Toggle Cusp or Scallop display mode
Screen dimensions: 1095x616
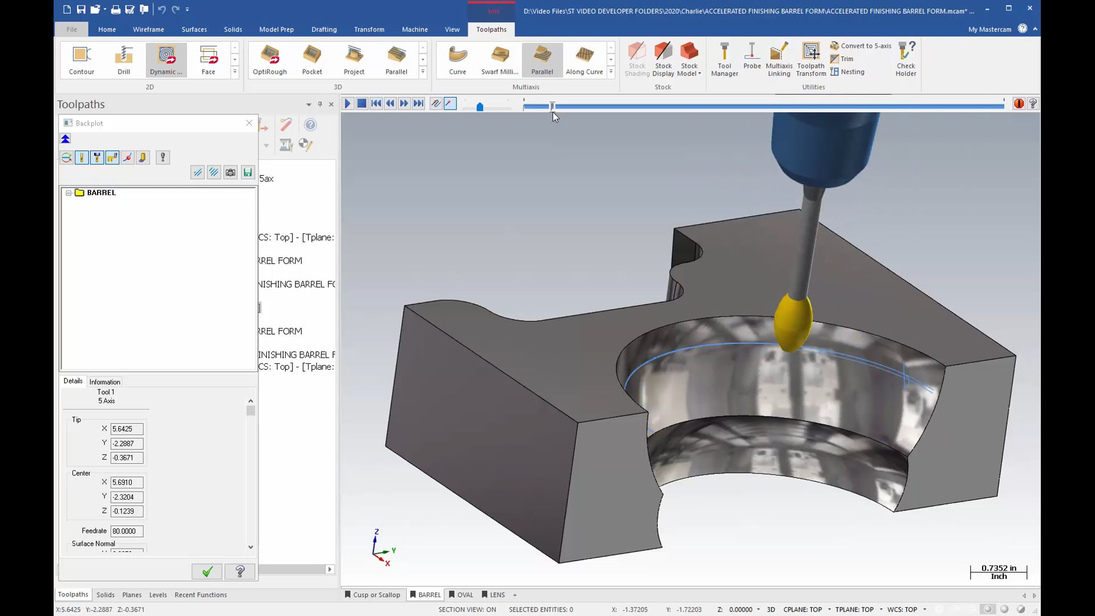[377, 594]
